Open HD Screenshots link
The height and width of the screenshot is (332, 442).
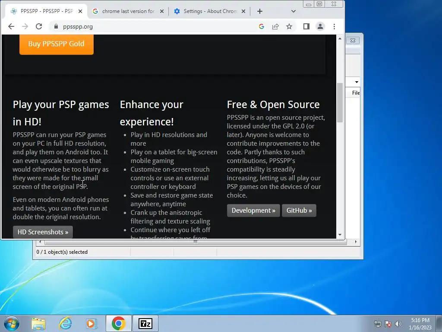point(43,232)
